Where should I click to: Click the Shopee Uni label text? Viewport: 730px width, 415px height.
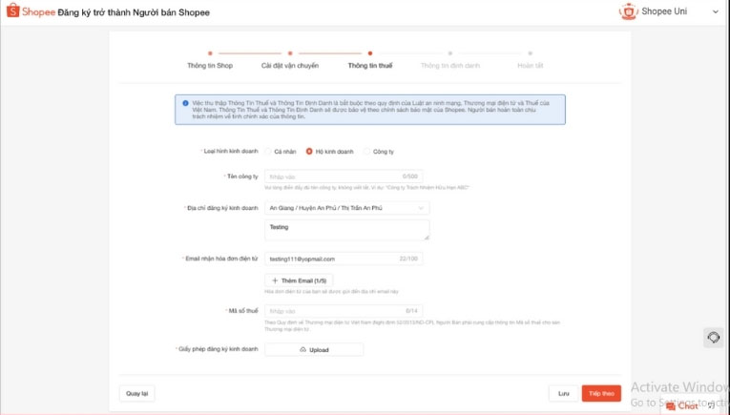point(664,11)
